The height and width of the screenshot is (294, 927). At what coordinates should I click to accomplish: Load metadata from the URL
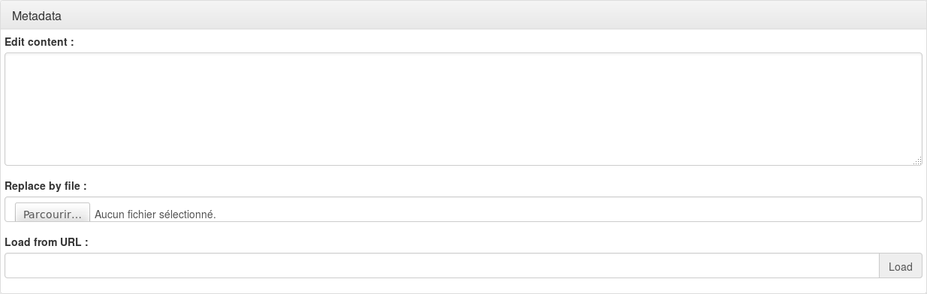(901, 265)
